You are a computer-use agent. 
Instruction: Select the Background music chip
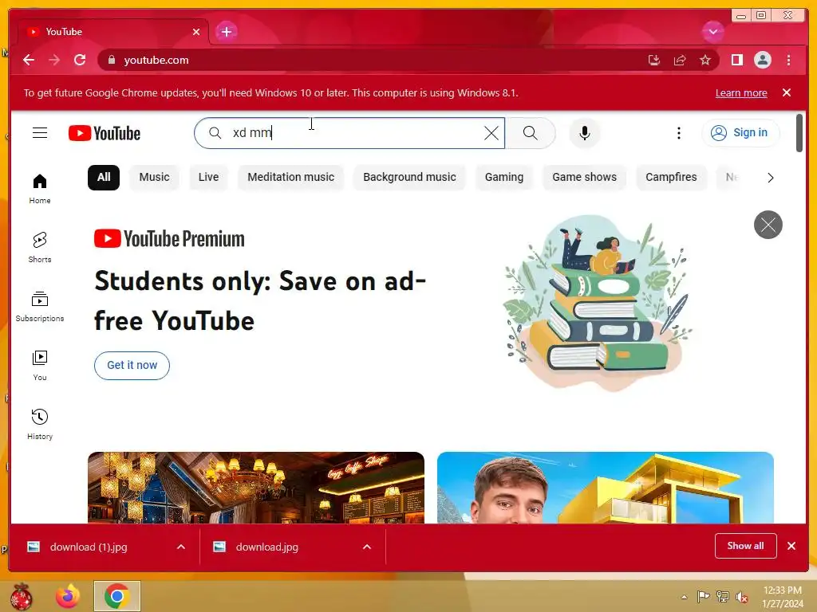coord(409,177)
